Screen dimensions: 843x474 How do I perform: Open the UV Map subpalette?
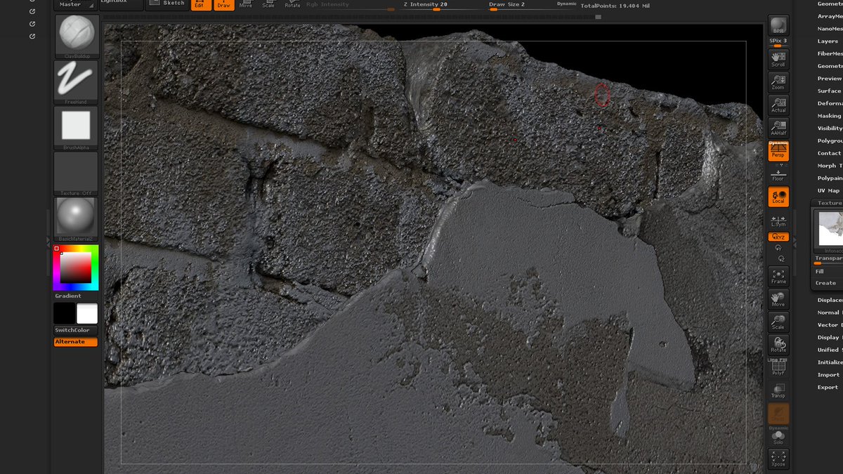click(x=828, y=190)
